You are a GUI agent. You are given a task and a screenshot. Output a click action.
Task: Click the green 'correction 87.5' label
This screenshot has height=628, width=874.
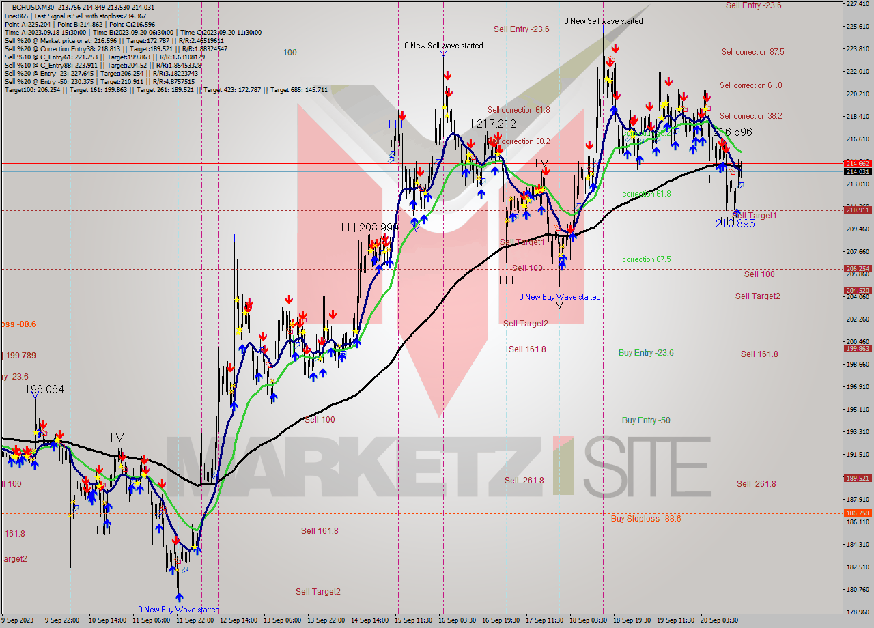coord(647,259)
